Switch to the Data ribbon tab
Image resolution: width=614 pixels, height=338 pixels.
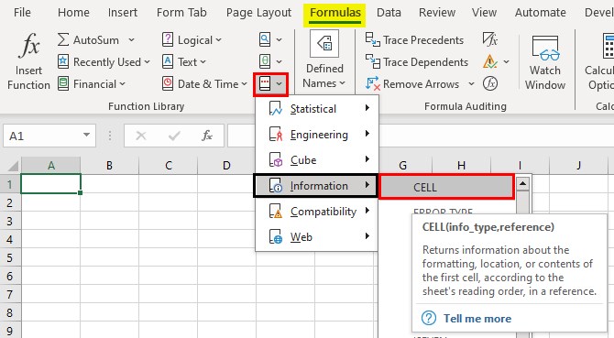[389, 13]
